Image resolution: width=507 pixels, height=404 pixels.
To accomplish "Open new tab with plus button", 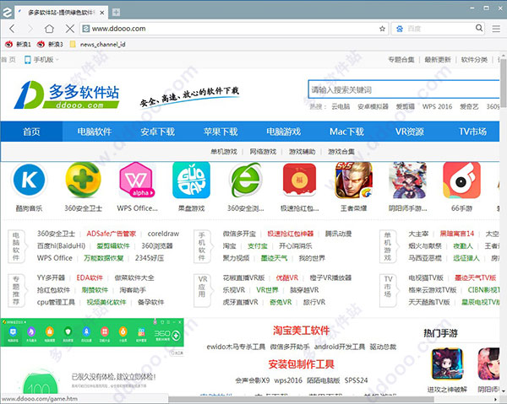I will pos(116,13).
